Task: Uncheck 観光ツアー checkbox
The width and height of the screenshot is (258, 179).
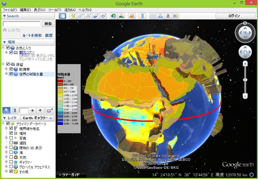Action: [x=11, y=52]
